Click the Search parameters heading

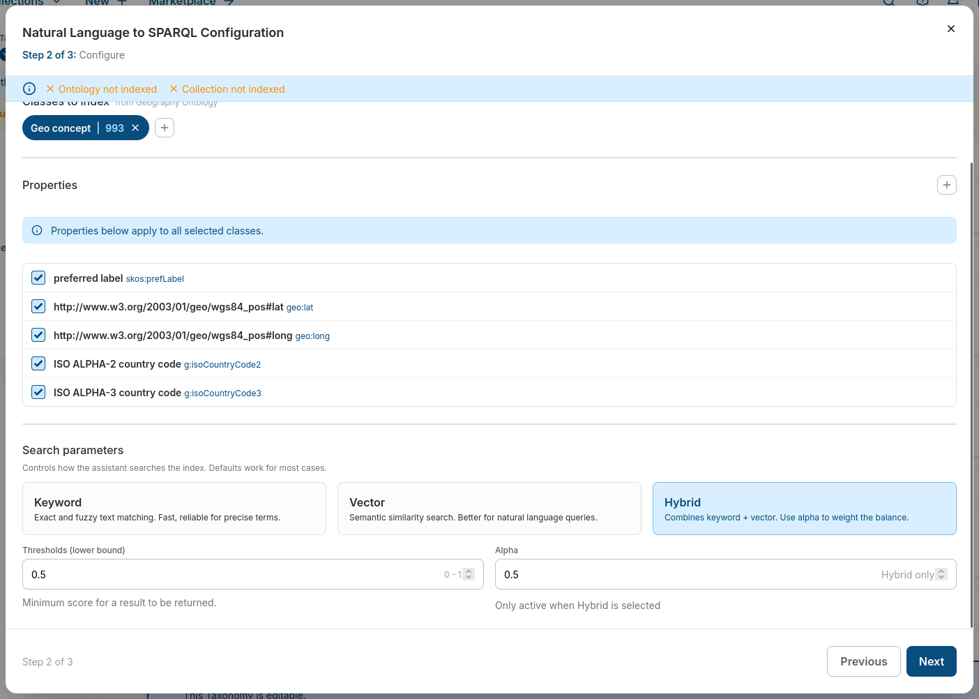tap(73, 450)
